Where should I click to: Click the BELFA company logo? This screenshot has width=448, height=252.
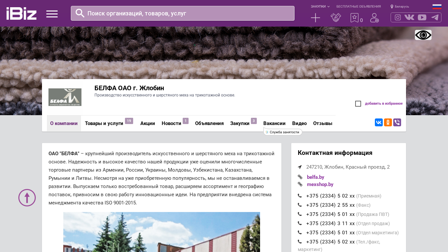65,97
